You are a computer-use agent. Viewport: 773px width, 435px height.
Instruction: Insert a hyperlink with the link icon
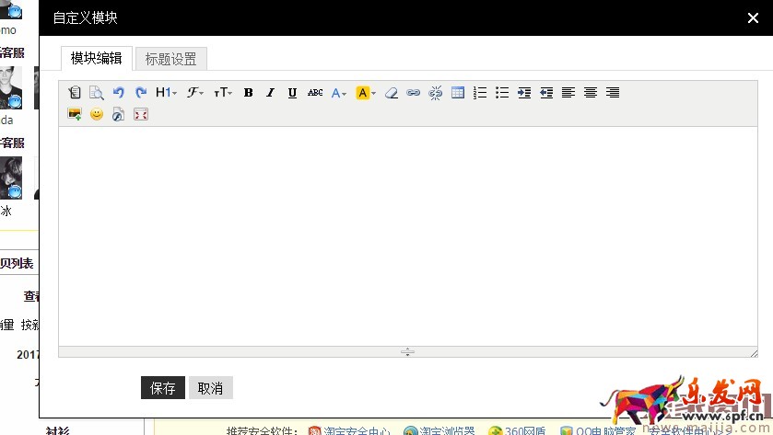click(414, 93)
